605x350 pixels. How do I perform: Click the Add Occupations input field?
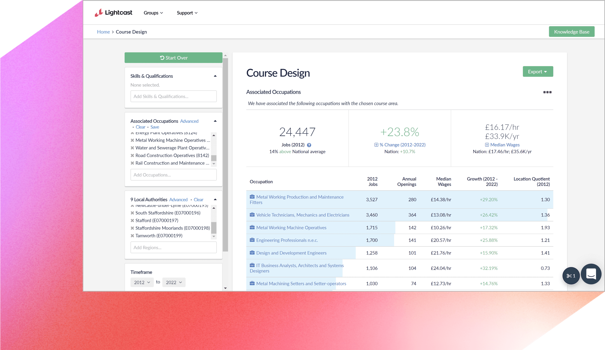click(x=174, y=175)
